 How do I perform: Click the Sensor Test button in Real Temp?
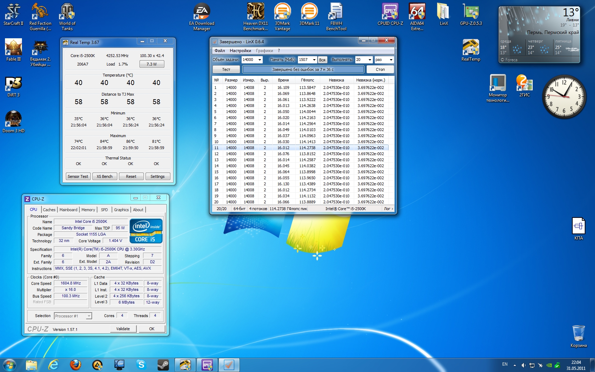(x=78, y=176)
